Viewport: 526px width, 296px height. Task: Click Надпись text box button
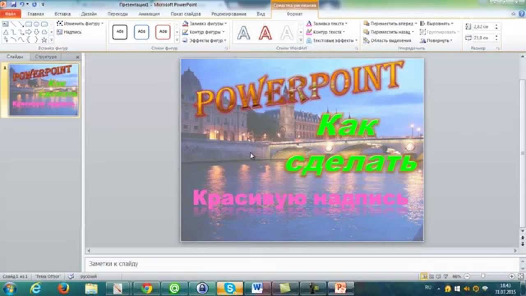coord(69,32)
